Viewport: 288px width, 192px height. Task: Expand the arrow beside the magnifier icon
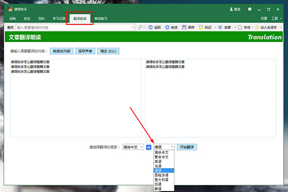(144, 28)
